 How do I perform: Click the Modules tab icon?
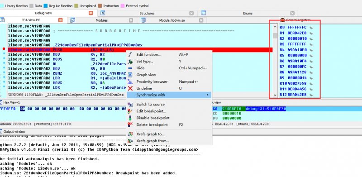[x=72, y=20]
